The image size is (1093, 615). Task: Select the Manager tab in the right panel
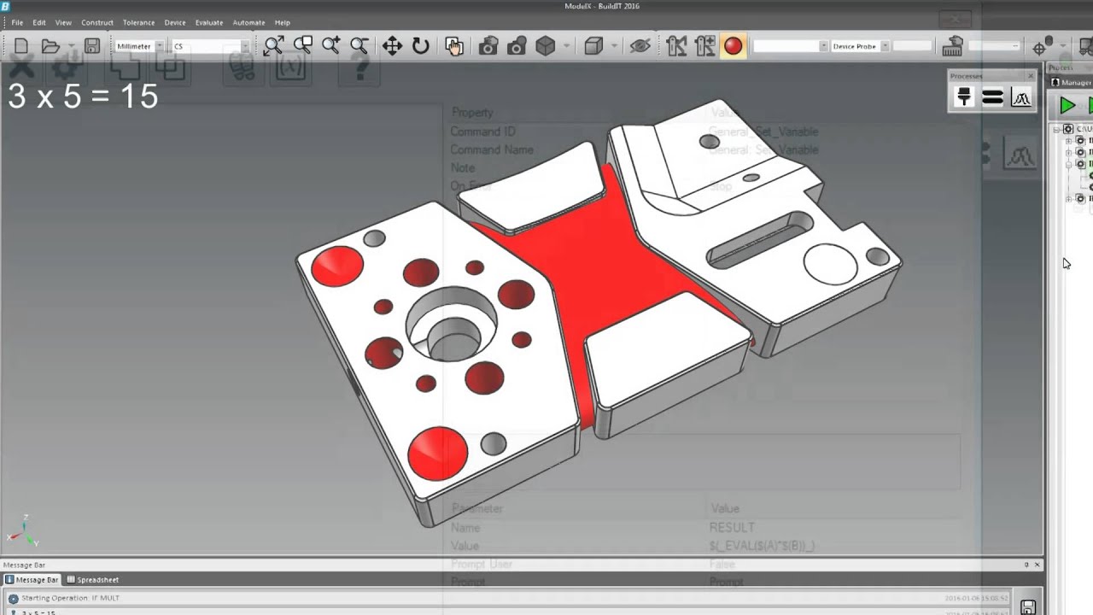click(x=1071, y=82)
